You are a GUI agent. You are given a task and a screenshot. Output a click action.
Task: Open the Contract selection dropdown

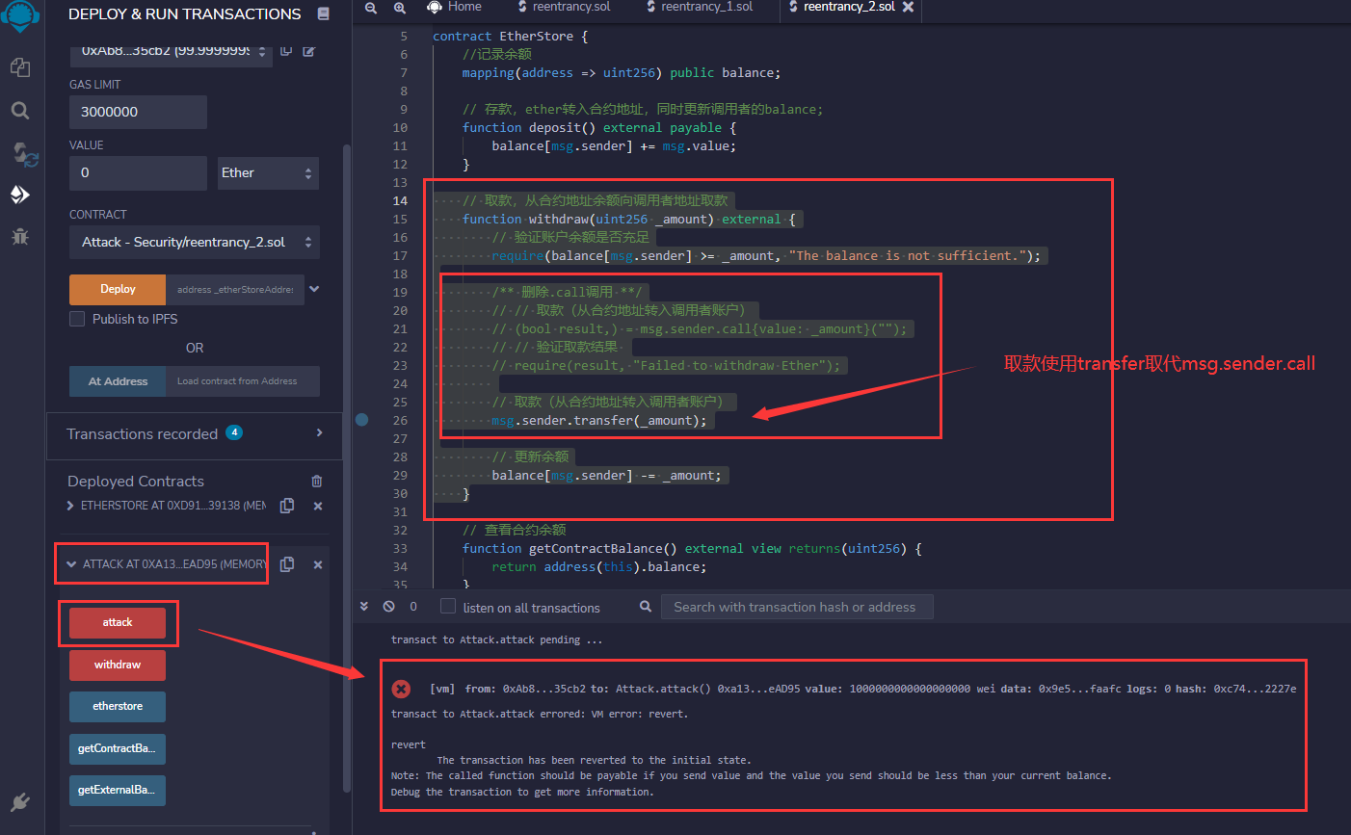click(x=194, y=243)
